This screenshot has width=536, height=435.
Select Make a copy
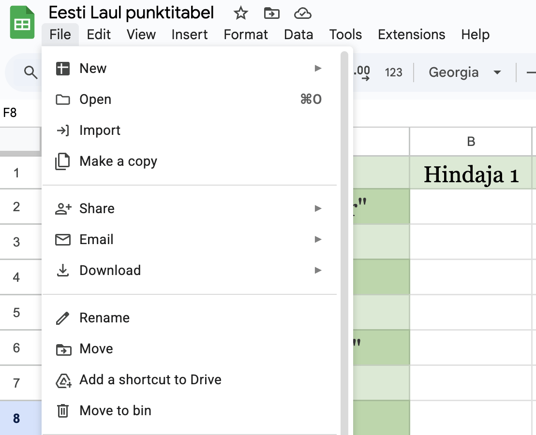(x=118, y=161)
